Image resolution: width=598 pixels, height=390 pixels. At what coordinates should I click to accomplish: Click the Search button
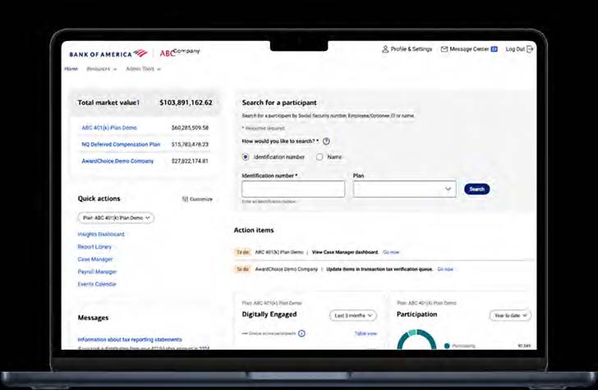tap(476, 189)
